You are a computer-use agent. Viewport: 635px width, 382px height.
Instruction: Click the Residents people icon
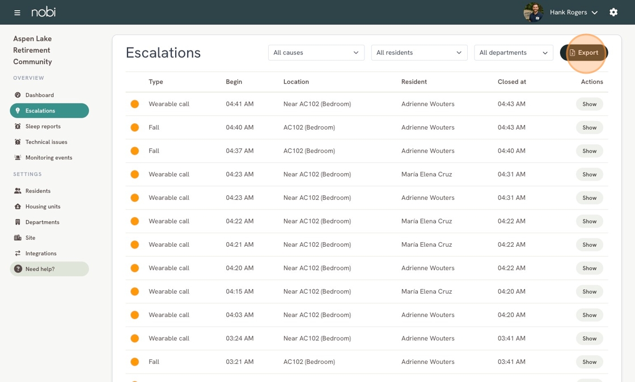tap(18, 191)
